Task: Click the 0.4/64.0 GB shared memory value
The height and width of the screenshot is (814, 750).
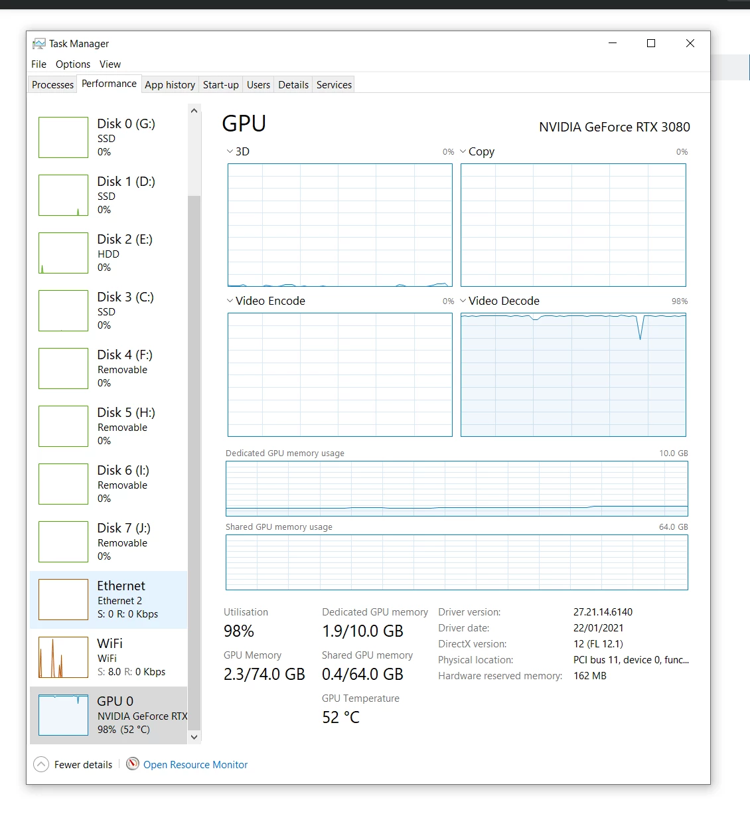Action: point(362,674)
